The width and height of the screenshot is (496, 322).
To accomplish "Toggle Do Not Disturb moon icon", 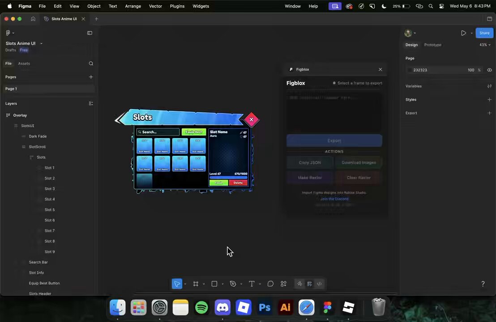I will [x=384, y=6].
